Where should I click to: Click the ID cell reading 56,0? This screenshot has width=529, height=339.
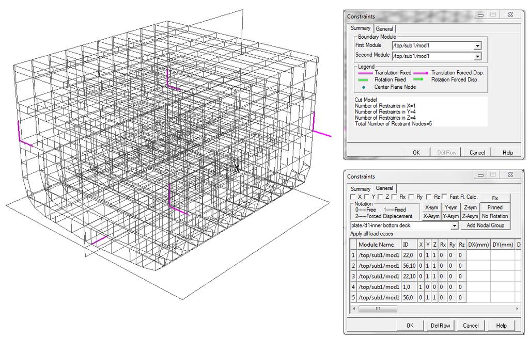(409, 298)
